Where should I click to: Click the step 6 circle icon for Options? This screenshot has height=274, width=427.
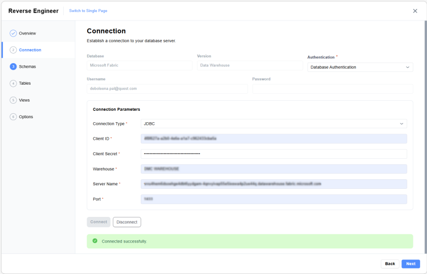[x=13, y=117]
